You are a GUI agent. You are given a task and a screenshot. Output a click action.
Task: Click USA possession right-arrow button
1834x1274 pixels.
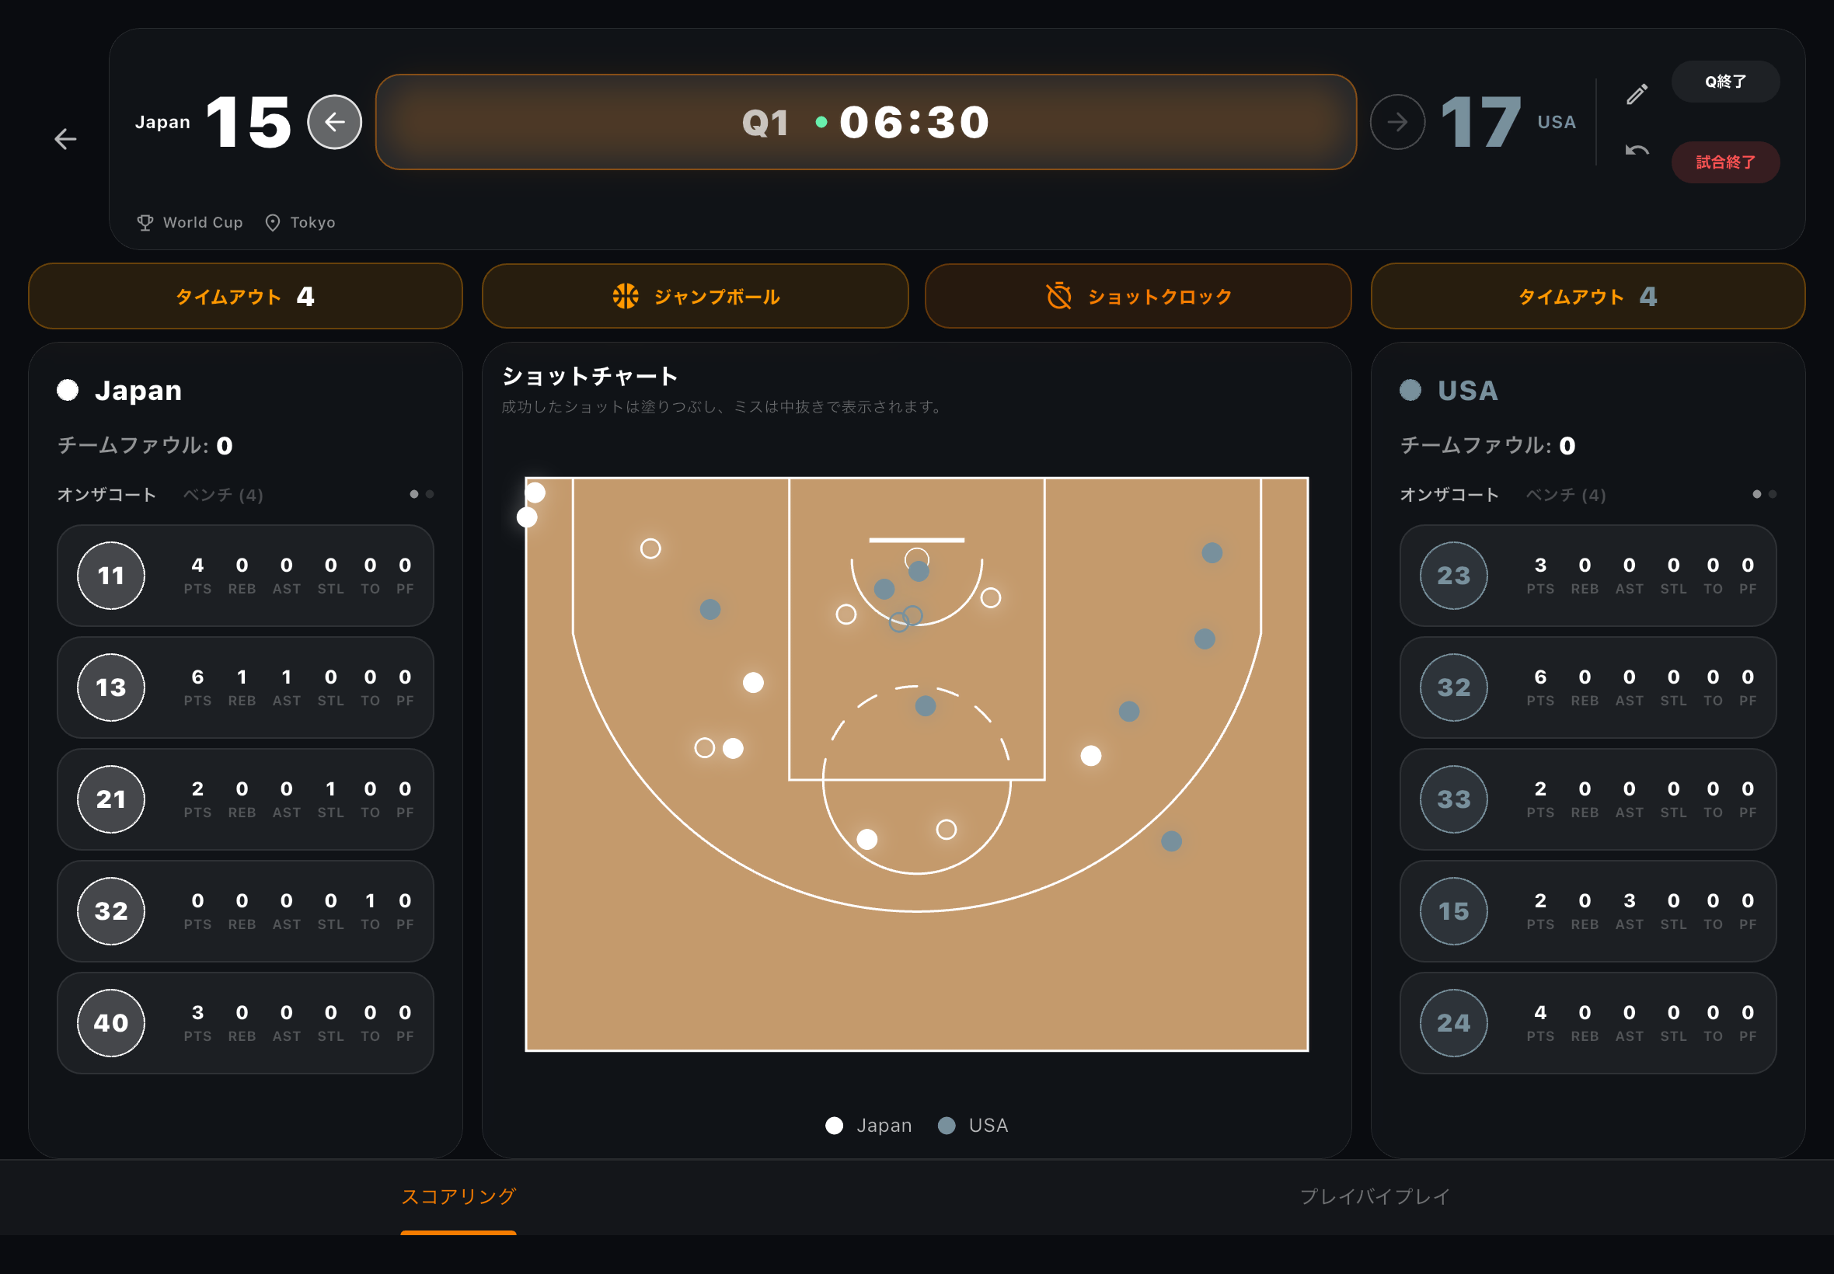1396,122
